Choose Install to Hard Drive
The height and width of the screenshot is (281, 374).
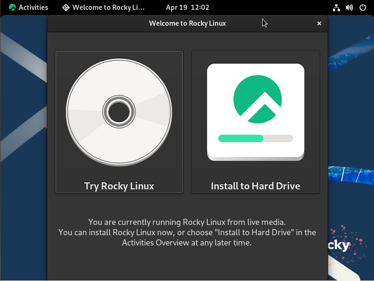pos(256,122)
